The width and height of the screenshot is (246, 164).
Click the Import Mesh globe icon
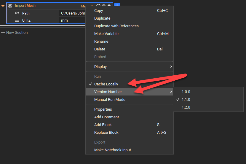10,6
